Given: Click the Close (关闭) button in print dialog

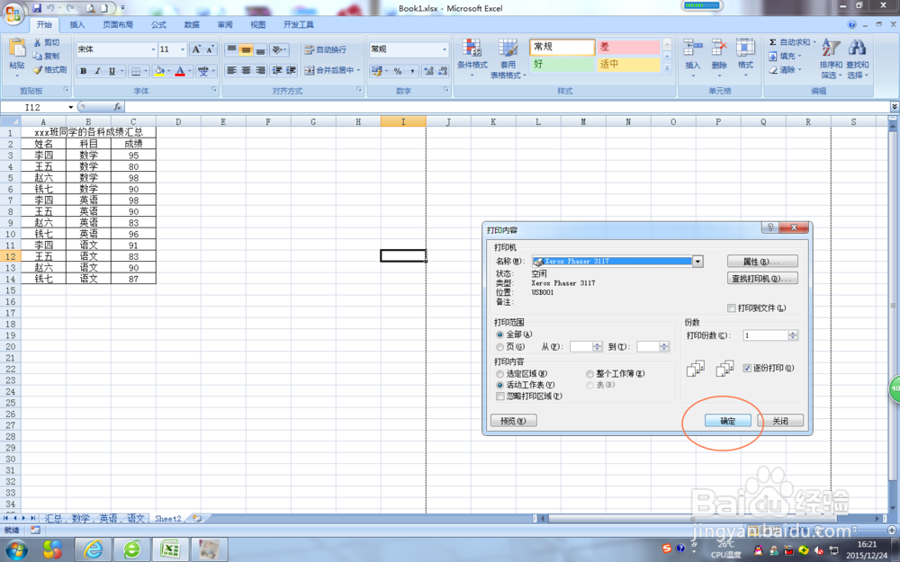Looking at the screenshot, I should pyautogui.click(x=780, y=421).
